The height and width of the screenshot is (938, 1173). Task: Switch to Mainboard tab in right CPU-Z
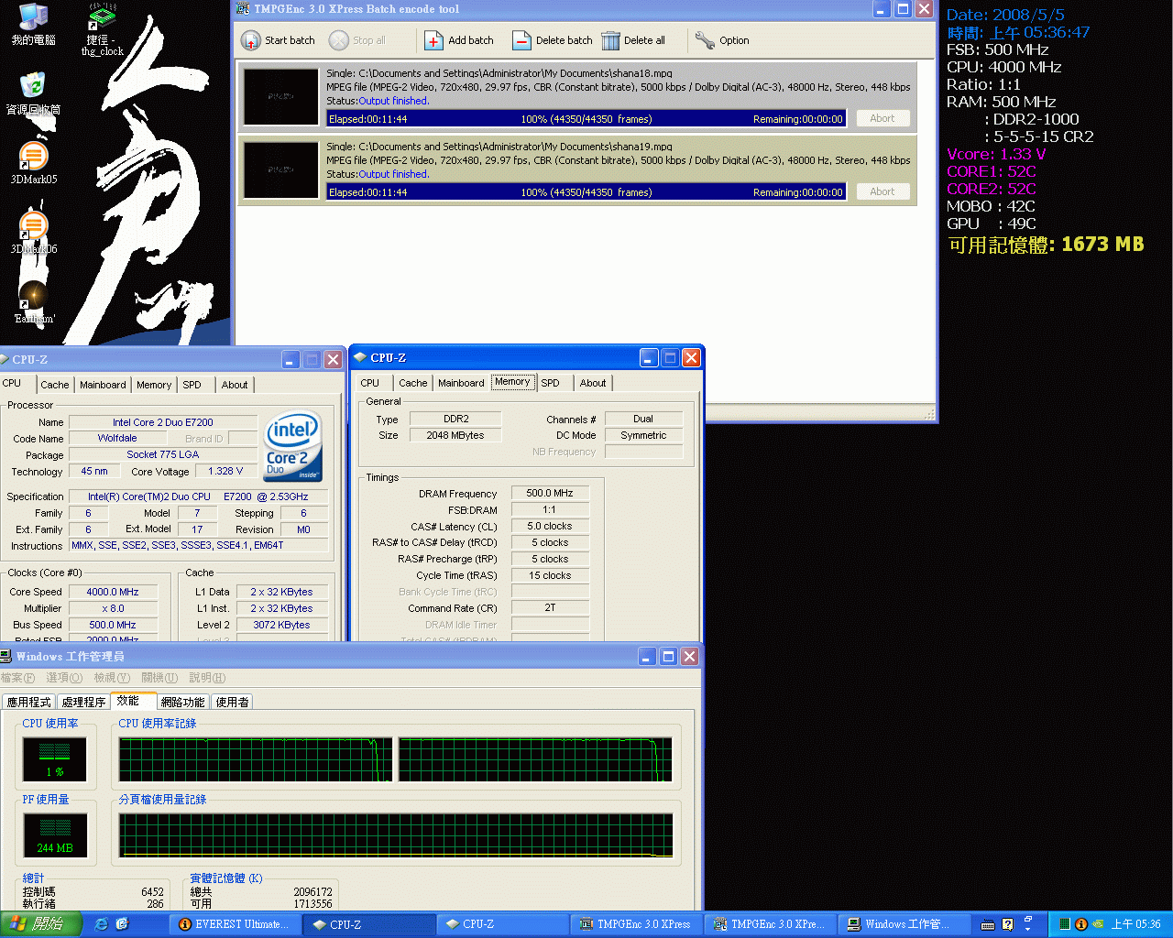click(x=461, y=383)
